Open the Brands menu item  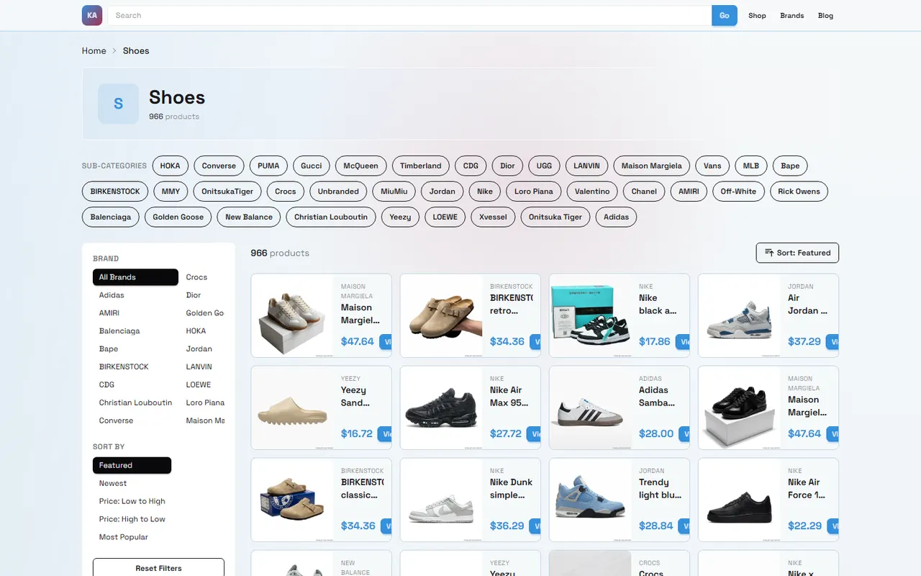pos(791,15)
